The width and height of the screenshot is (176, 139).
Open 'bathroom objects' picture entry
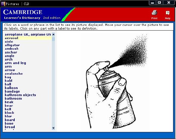click(21, 95)
